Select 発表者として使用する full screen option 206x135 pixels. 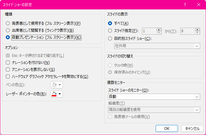8,23
